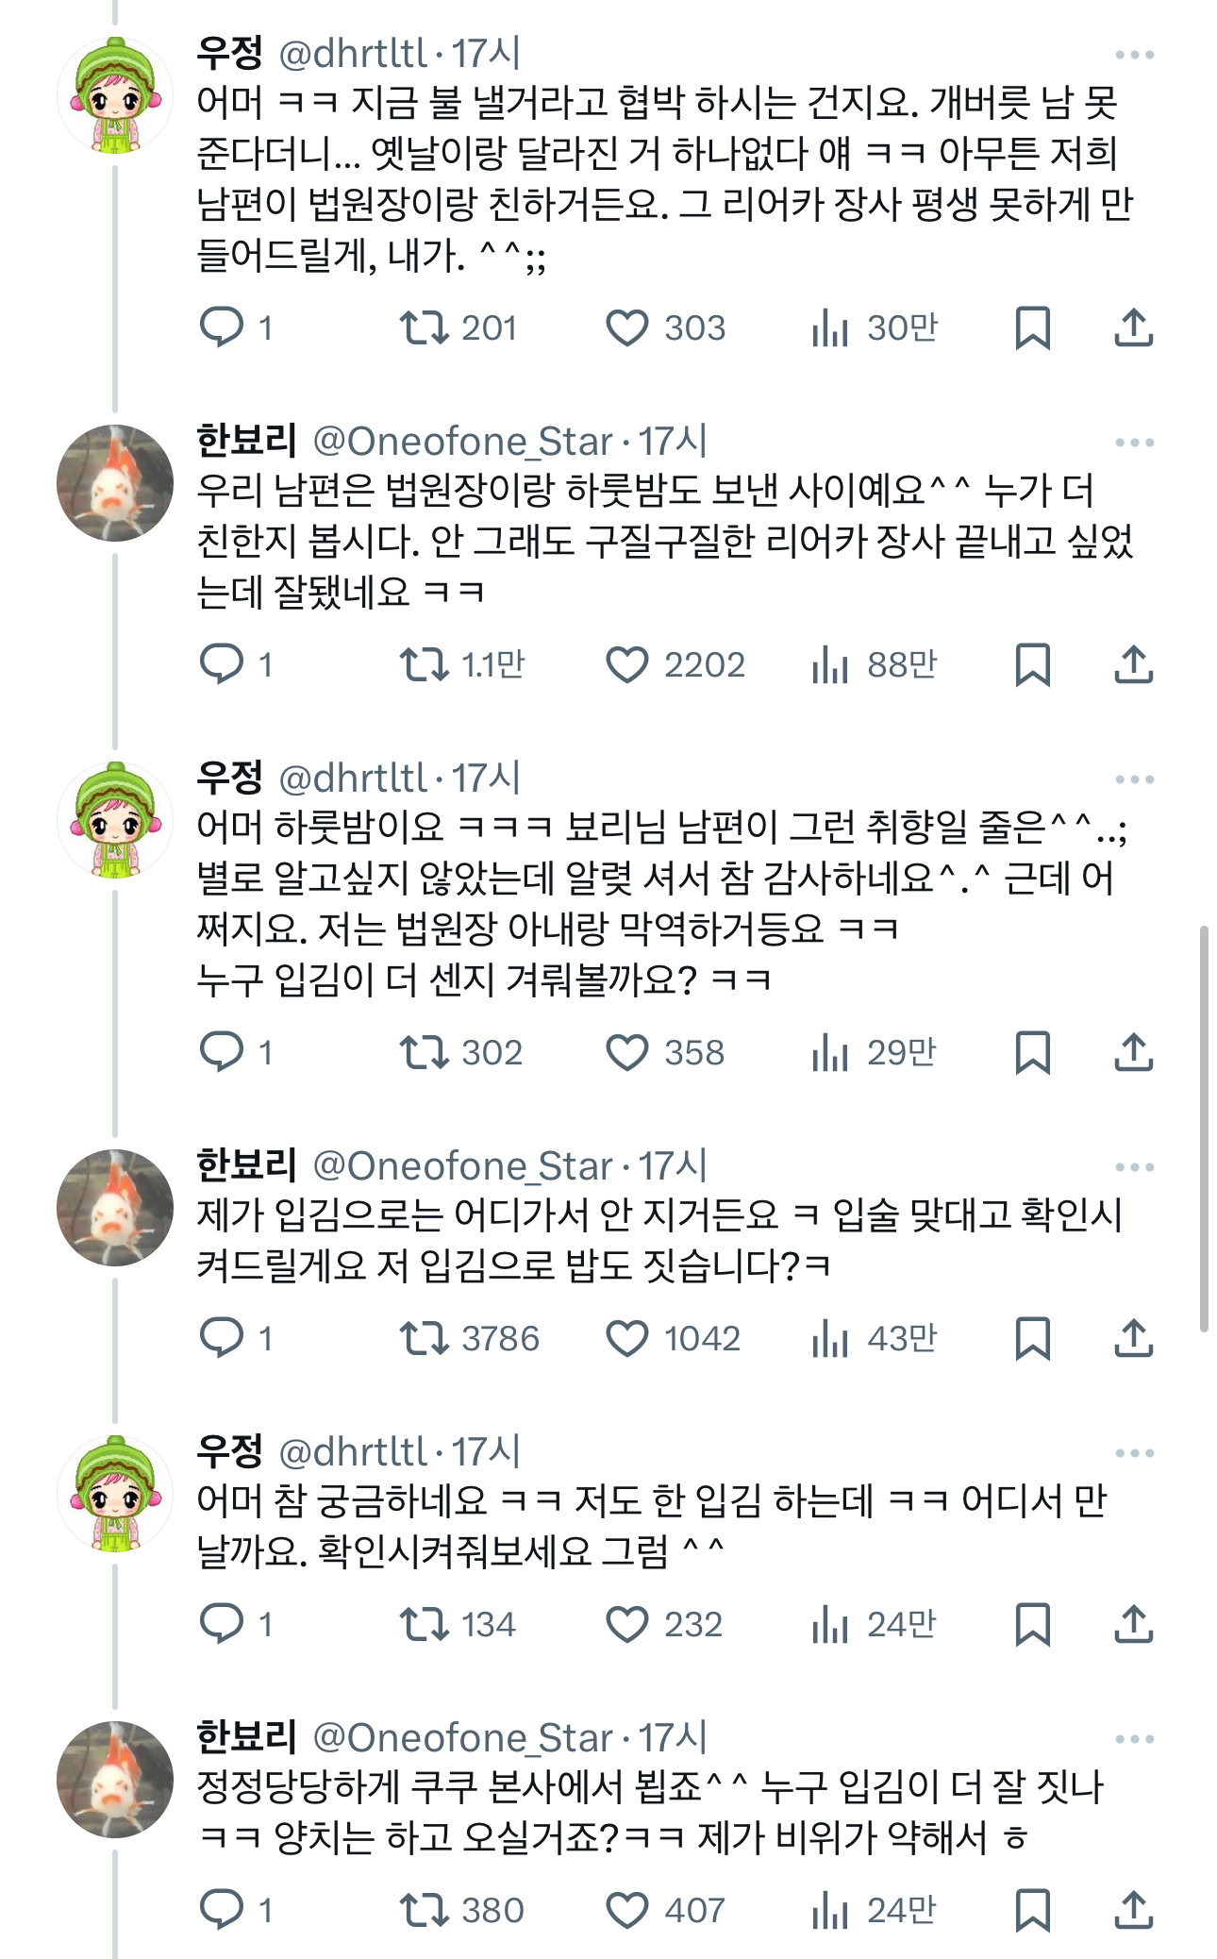Retweet the post with 3786 retweets
Viewport: 1217px width, 1959px height.
pyautogui.click(x=424, y=1338)
